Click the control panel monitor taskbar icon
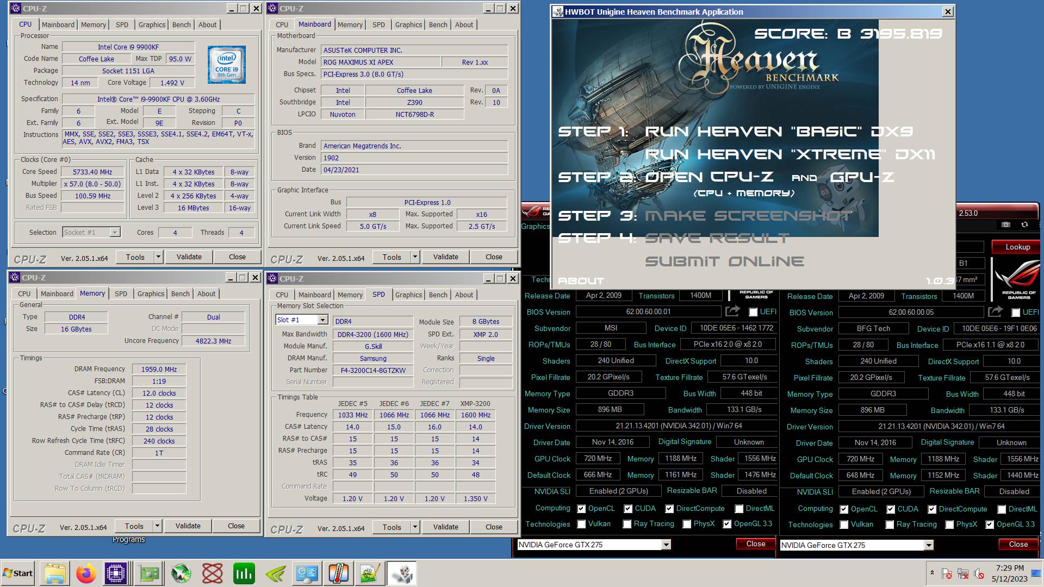 click(x=307, y=573)
